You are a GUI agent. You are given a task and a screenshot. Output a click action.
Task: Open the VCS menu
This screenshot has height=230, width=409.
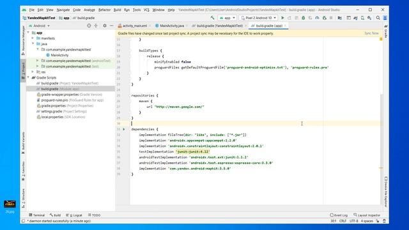coord(146,10)
